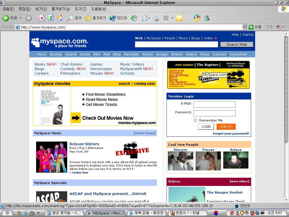Open the Classifieds navigation link

click(x=238, y=54)
